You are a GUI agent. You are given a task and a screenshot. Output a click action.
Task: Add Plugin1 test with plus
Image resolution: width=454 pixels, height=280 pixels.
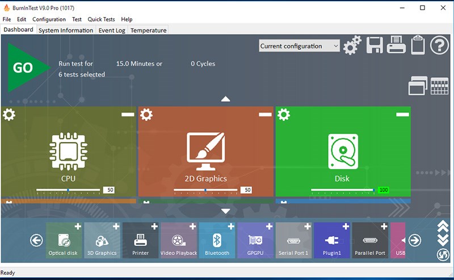[346, 227]
